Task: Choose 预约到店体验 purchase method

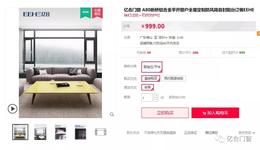Action: 174,79
